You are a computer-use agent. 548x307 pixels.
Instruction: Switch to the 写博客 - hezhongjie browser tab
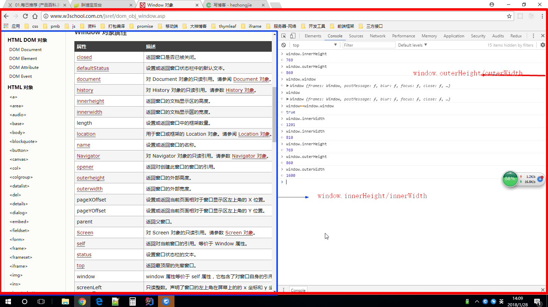pyautogui.click(x=236, y=5)
